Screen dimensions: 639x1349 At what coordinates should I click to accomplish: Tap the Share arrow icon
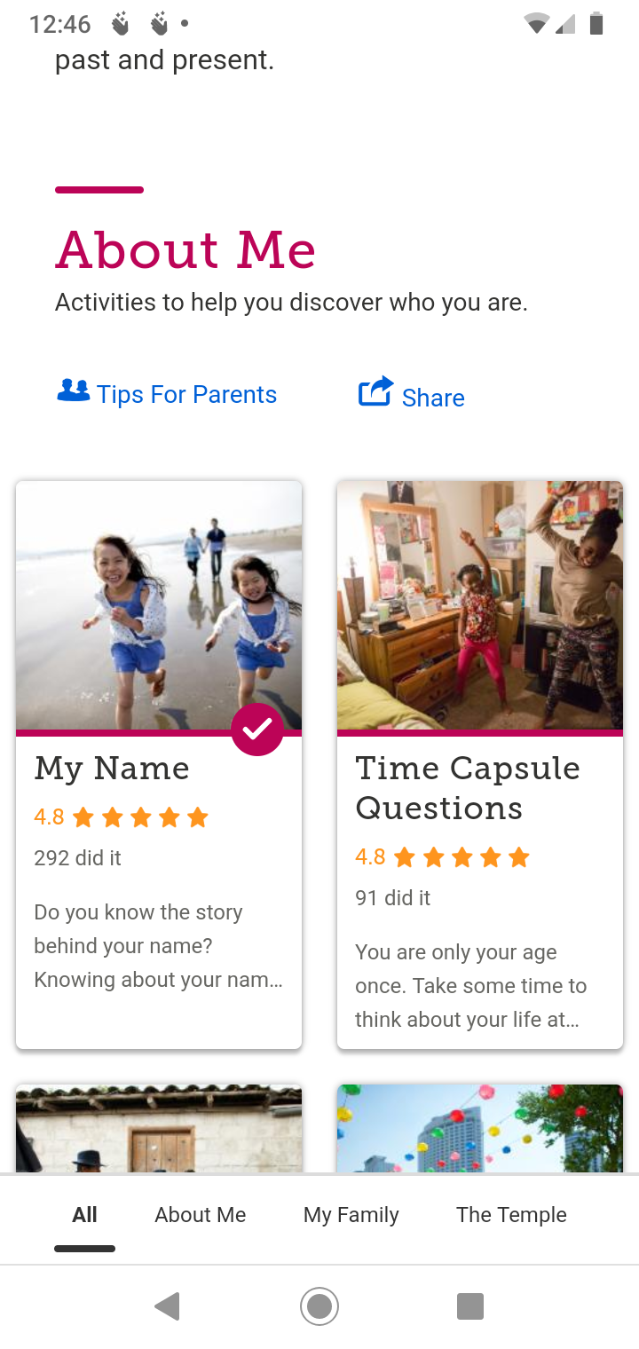tap(375, 391)
